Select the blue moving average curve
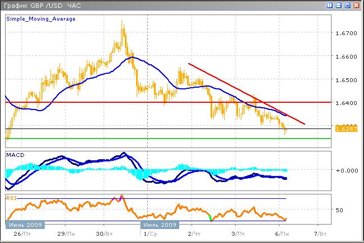 click(x=148, y=63)
